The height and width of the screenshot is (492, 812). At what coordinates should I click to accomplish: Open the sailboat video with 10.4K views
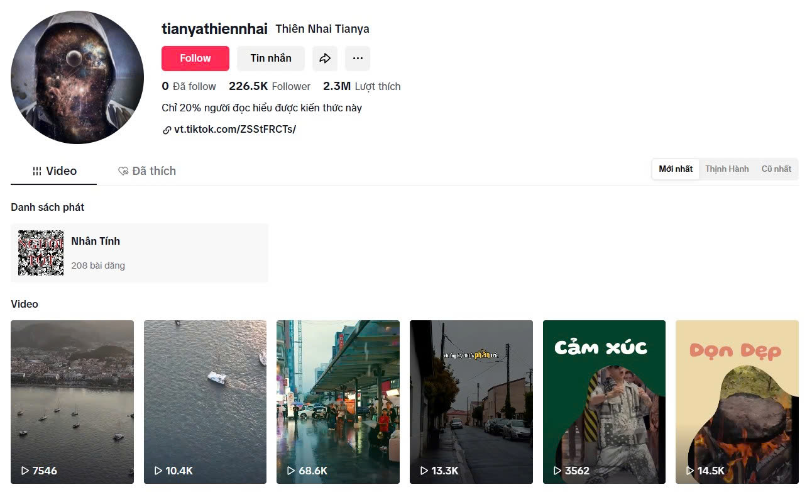click(x=205, y=402)
